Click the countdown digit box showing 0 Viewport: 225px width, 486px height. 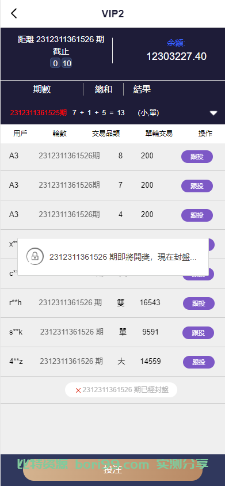tap(55, 63)
